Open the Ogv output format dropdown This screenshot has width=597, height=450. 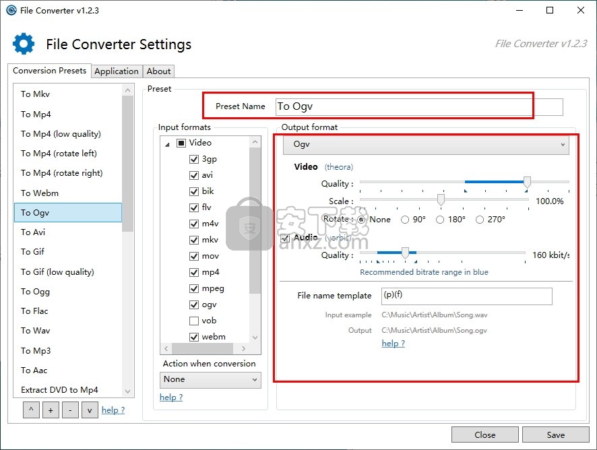pos(425,145)
